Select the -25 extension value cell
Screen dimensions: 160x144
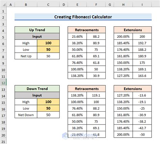[x=142, y=108]
